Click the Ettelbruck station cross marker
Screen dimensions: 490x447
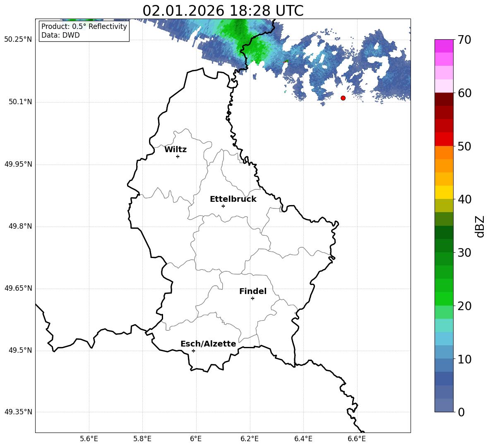click(223, 206)
